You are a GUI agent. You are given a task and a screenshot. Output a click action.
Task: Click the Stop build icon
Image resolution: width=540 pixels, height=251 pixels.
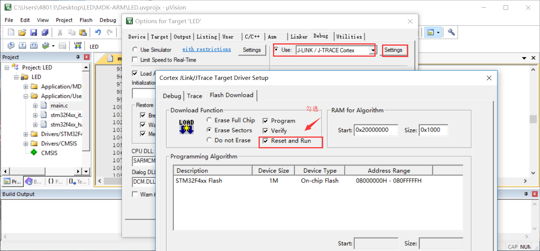(x=63, y=46)
